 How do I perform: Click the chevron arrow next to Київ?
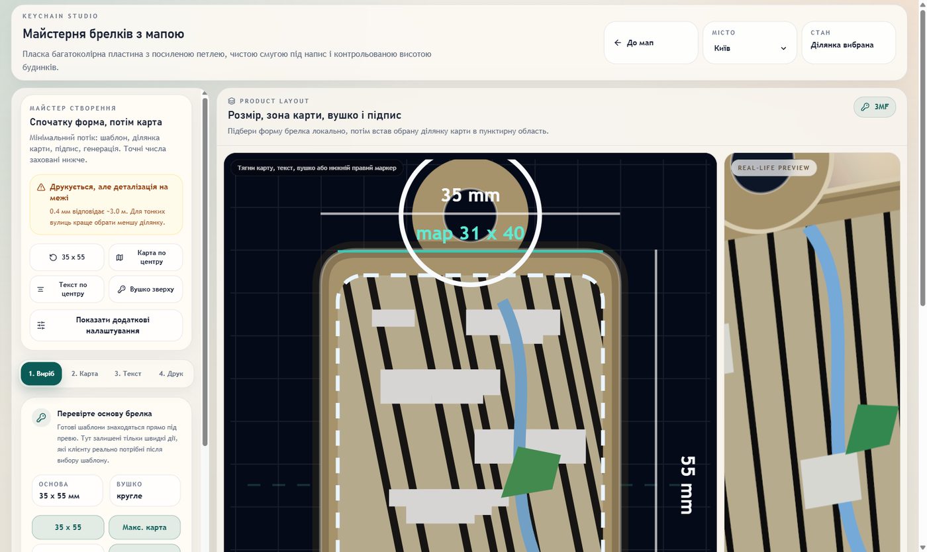click(783, 48)
